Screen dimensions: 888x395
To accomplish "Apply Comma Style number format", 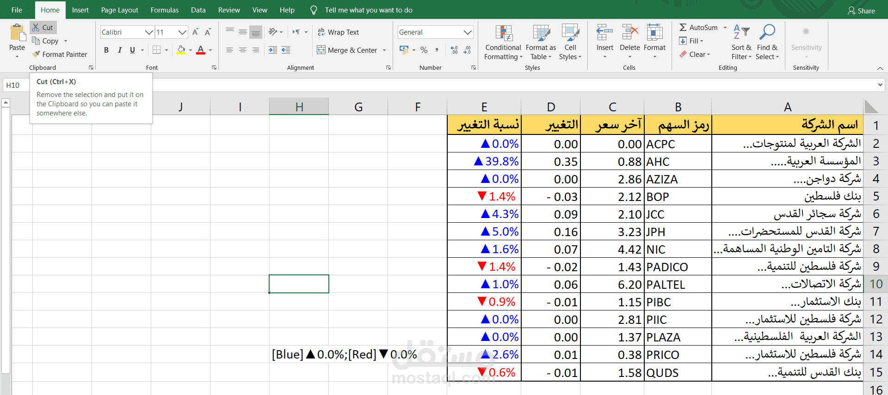I will tap(437, 50).
